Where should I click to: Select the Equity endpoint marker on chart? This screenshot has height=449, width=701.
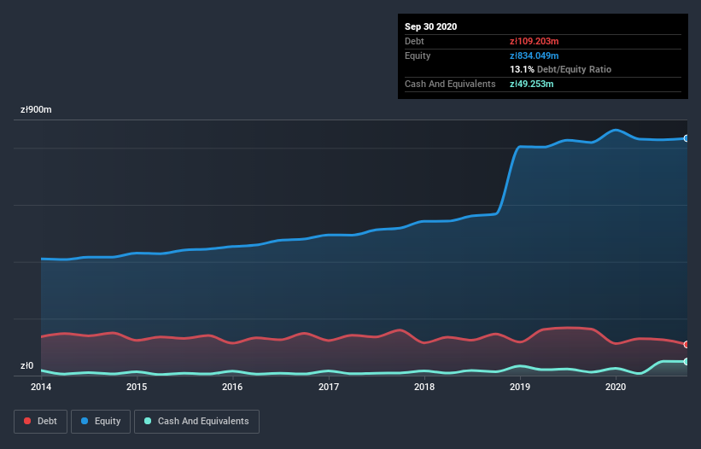click(686, 138)
